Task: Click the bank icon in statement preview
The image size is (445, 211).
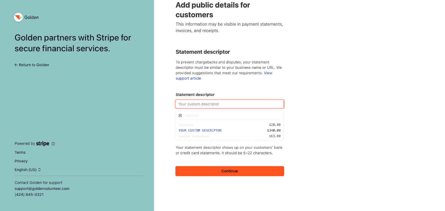Action: coord(180,115)
